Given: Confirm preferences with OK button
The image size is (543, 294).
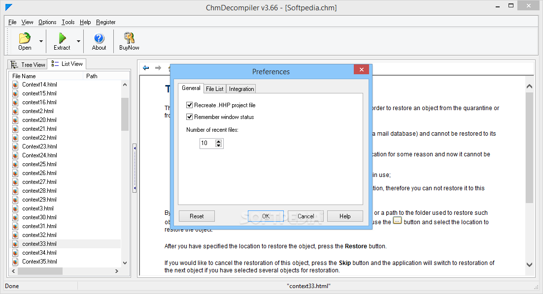Looking at the screenshot, I should 266,216.
